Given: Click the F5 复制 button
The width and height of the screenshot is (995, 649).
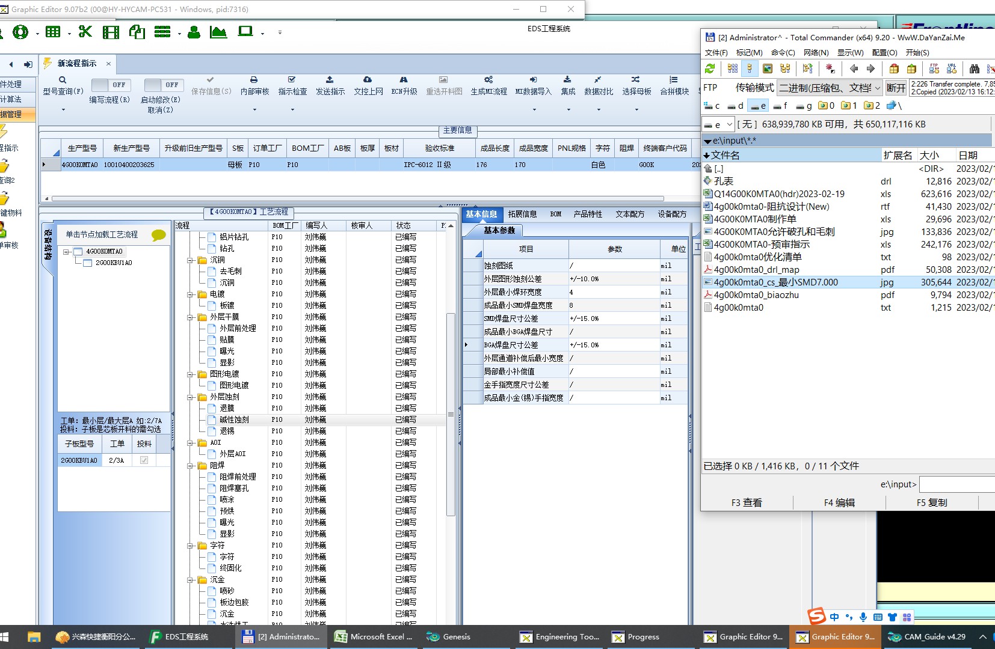Looking at the screenshot, I should click(932, 502).
